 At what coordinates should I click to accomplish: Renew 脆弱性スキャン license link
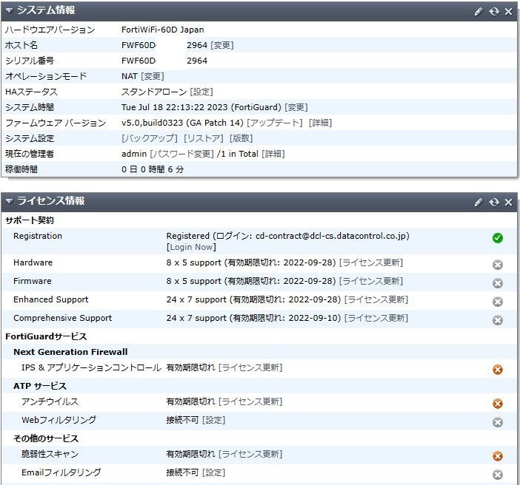[x=250, y=454]
